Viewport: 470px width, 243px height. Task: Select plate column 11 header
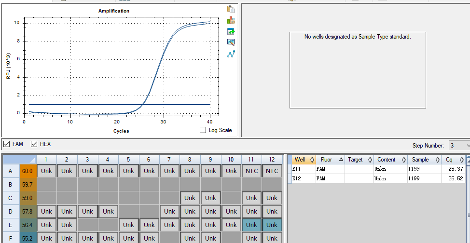click(251, 160)
